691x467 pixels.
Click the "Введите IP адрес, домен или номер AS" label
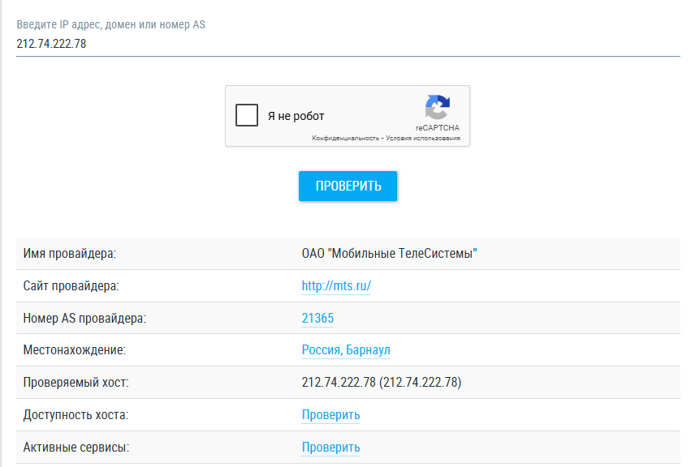110,24
